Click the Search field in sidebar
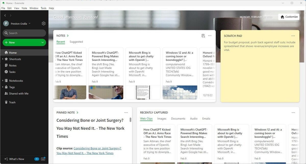Screen dimensions: 306x164 [x=24, y=33]
